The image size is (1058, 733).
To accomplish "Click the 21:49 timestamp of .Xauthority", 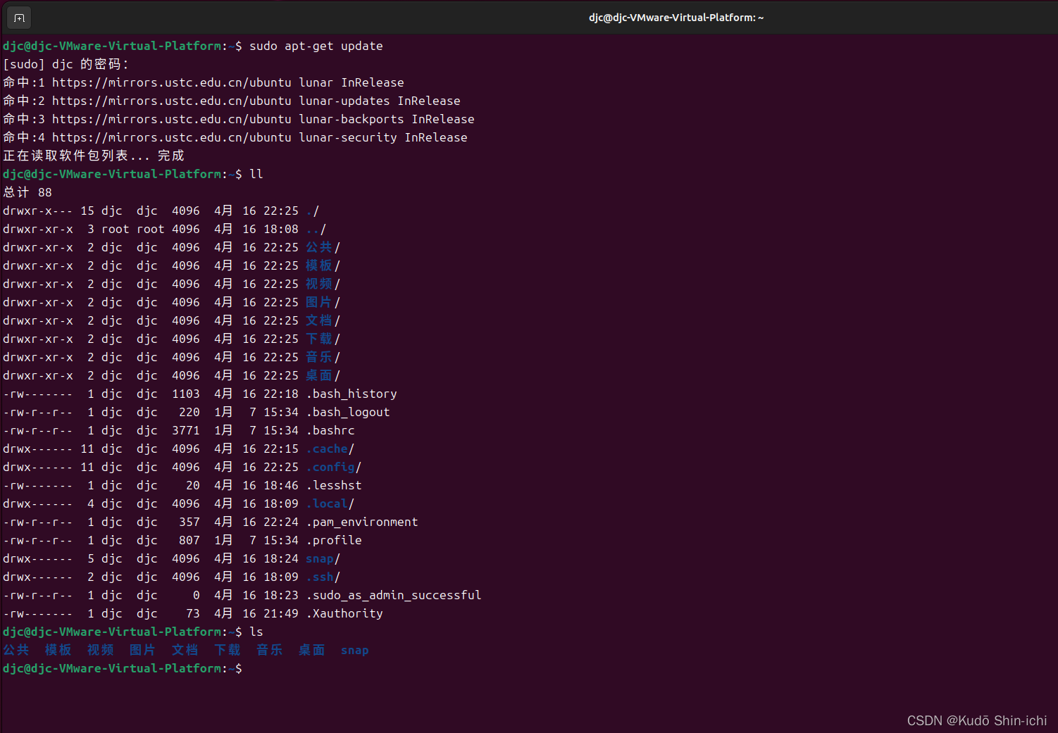I will point(281,613).
